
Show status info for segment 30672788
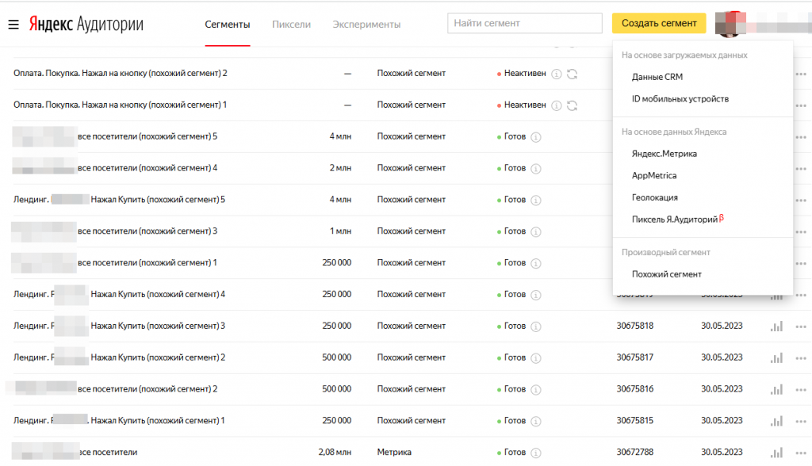click(x=536, y=453)
